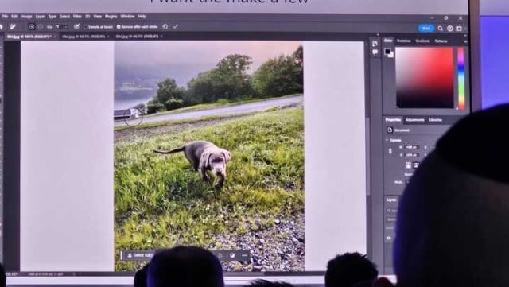Close the first document tab
The height and width of the screenshot is (287, 509).
(x=55, y=37)
